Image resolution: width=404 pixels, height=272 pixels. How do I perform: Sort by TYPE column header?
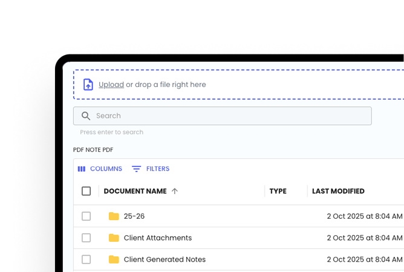[x=278, y=191]
